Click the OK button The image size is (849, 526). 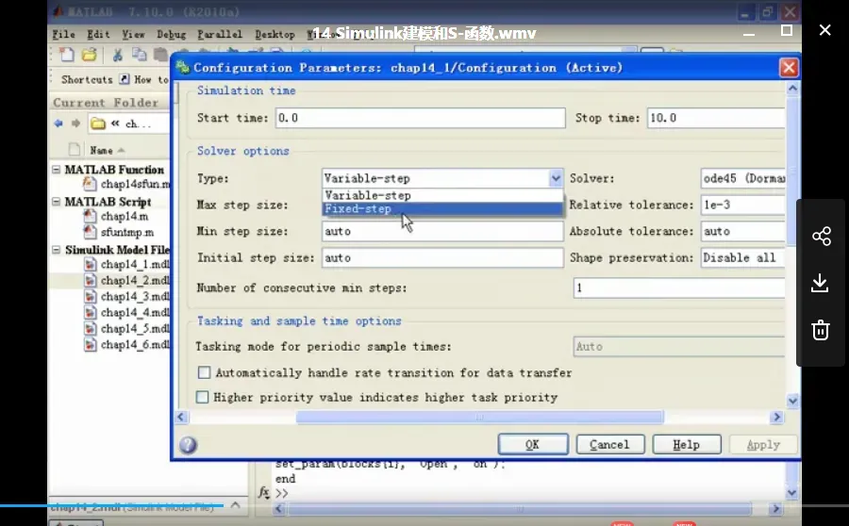tap(533, 444)
